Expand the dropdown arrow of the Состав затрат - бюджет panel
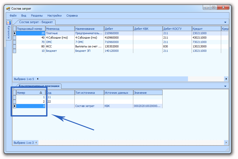 point(225,22)
